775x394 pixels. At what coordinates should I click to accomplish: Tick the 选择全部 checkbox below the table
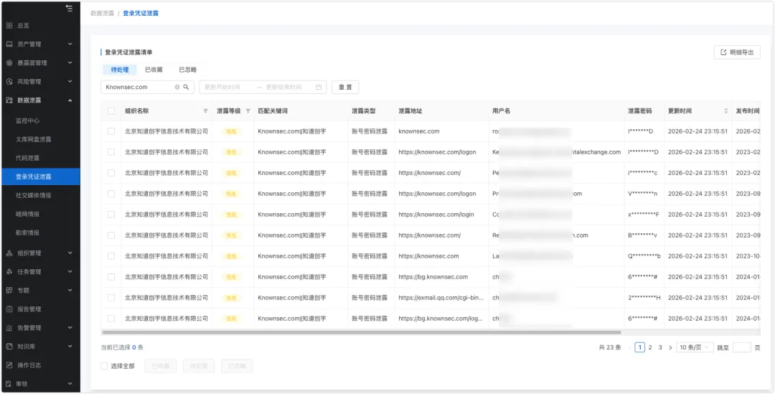(x=104, y=366)
